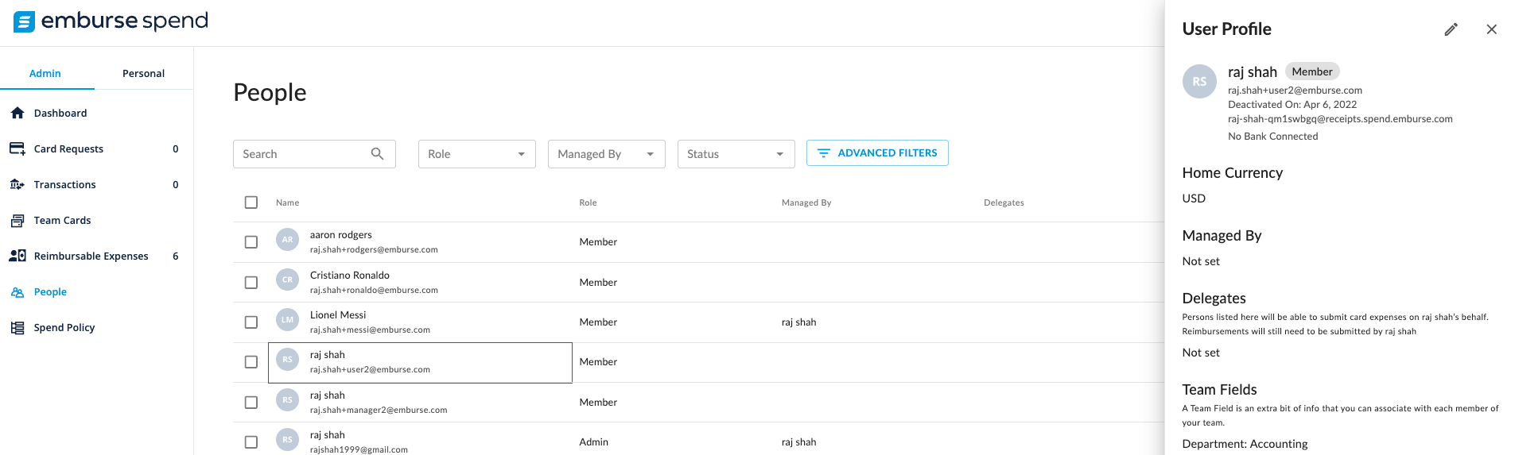Image resolution: width=1515 pixels, height=455 pixels.
Task: Expand the Role filter dropdown
Action: point(476,154)
